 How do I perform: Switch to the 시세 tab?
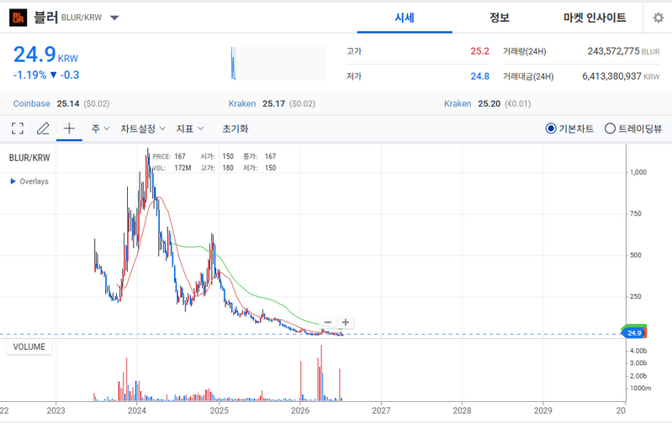[x=405, y=18]
